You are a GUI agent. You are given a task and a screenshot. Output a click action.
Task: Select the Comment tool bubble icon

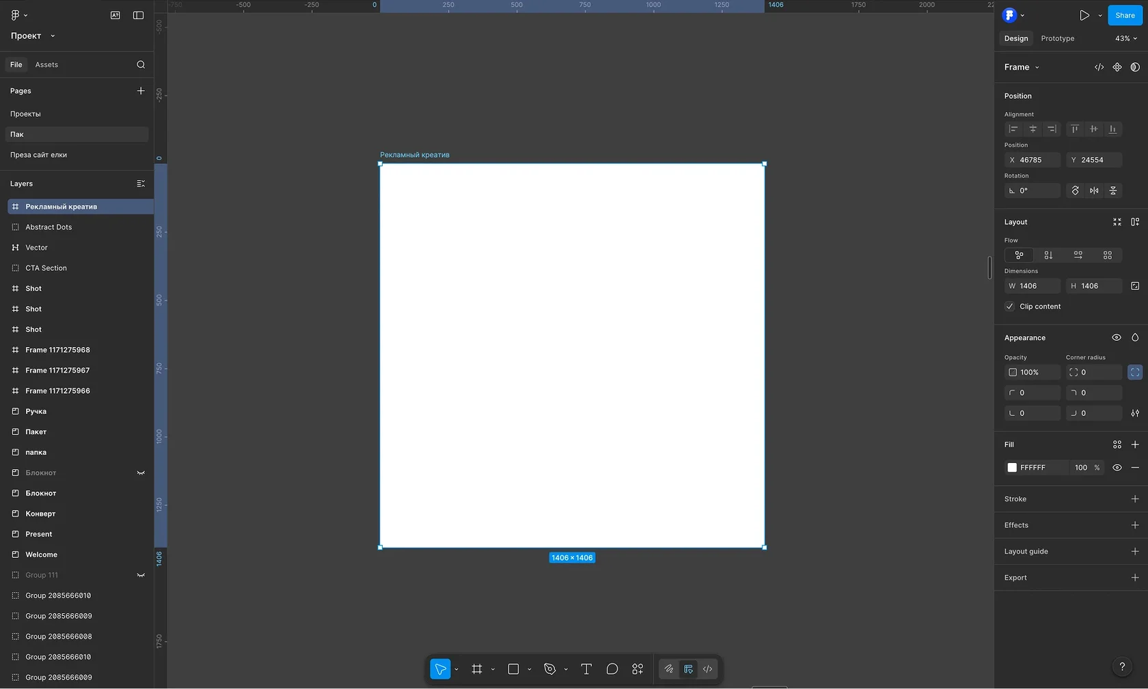click(x=612, y=669)
